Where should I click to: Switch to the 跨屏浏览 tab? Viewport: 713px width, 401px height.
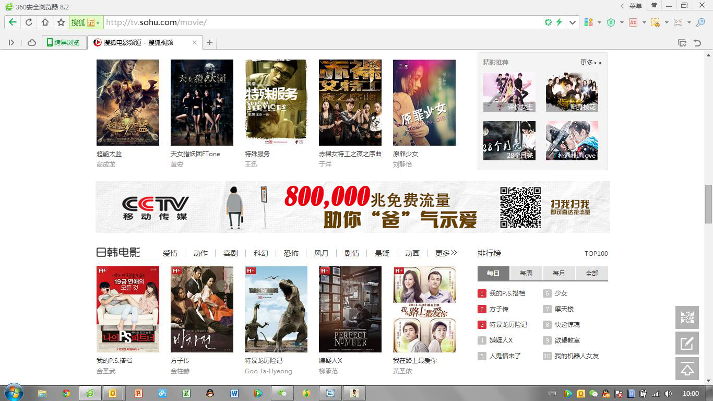point(64,43)
